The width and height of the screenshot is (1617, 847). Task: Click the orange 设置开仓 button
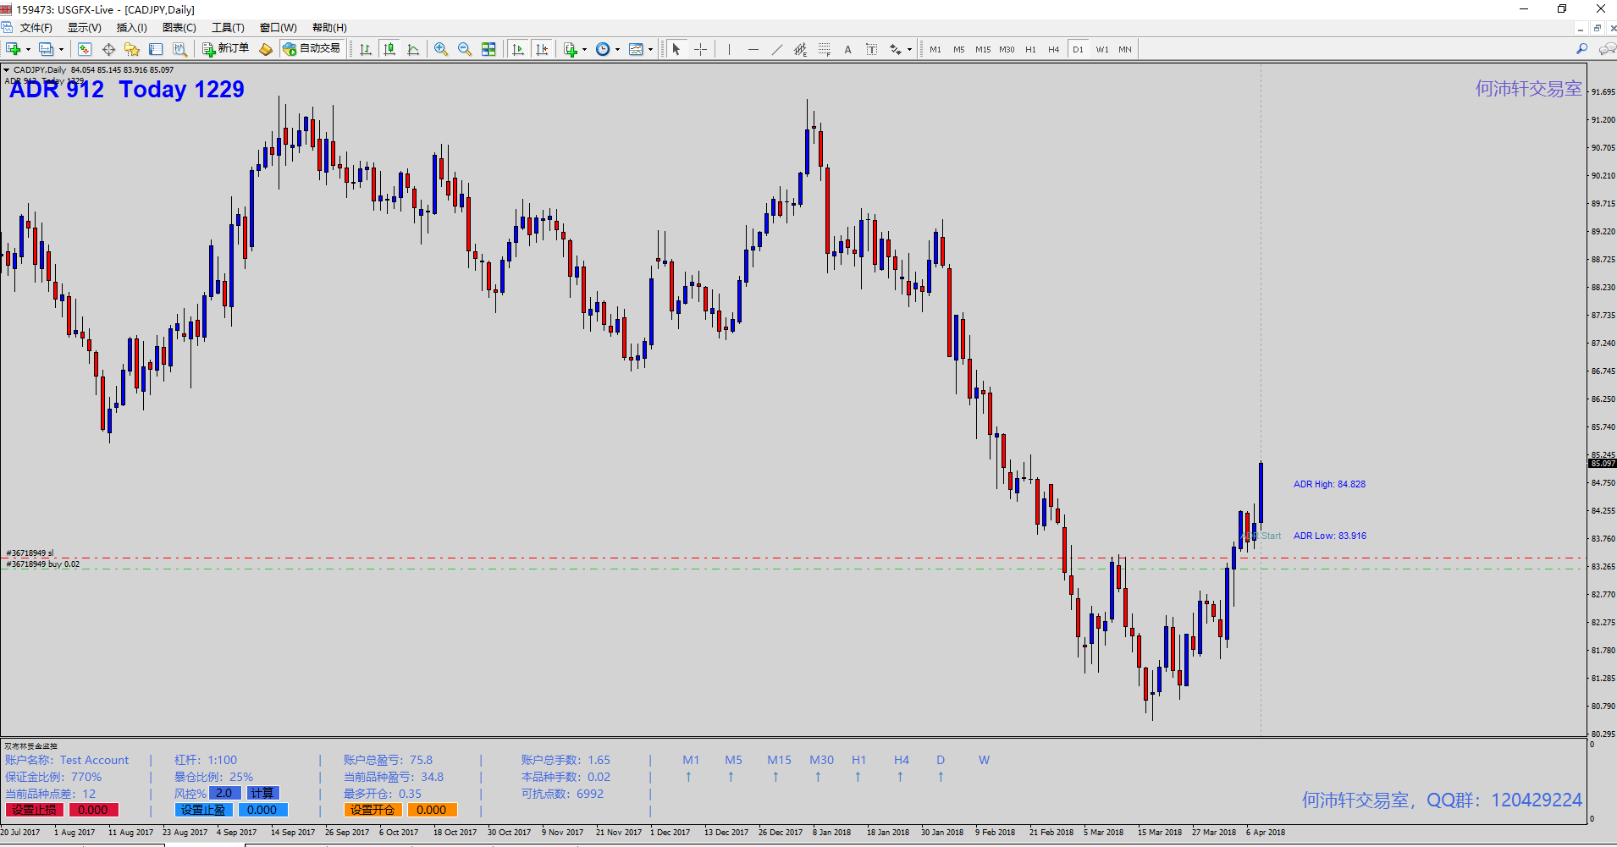tap(373, 810)
